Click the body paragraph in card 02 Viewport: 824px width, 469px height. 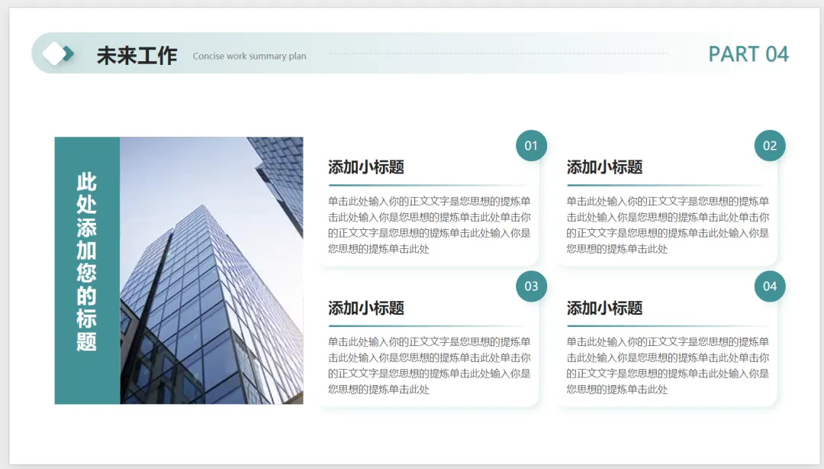click(x=668, y=225)
